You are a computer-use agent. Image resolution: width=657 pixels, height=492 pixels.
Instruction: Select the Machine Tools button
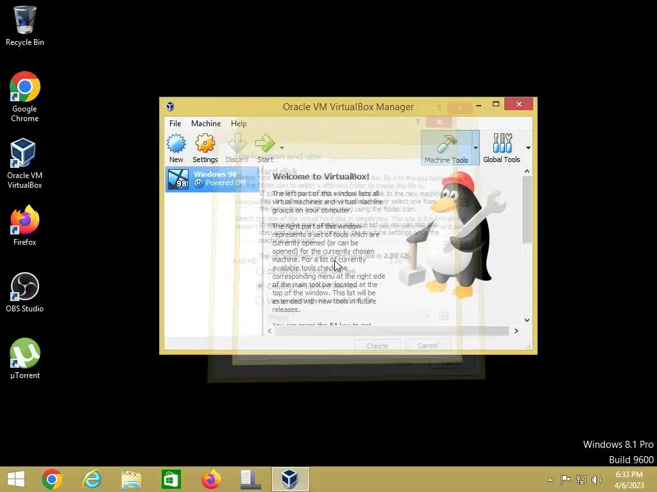click(x=447, y=148)
